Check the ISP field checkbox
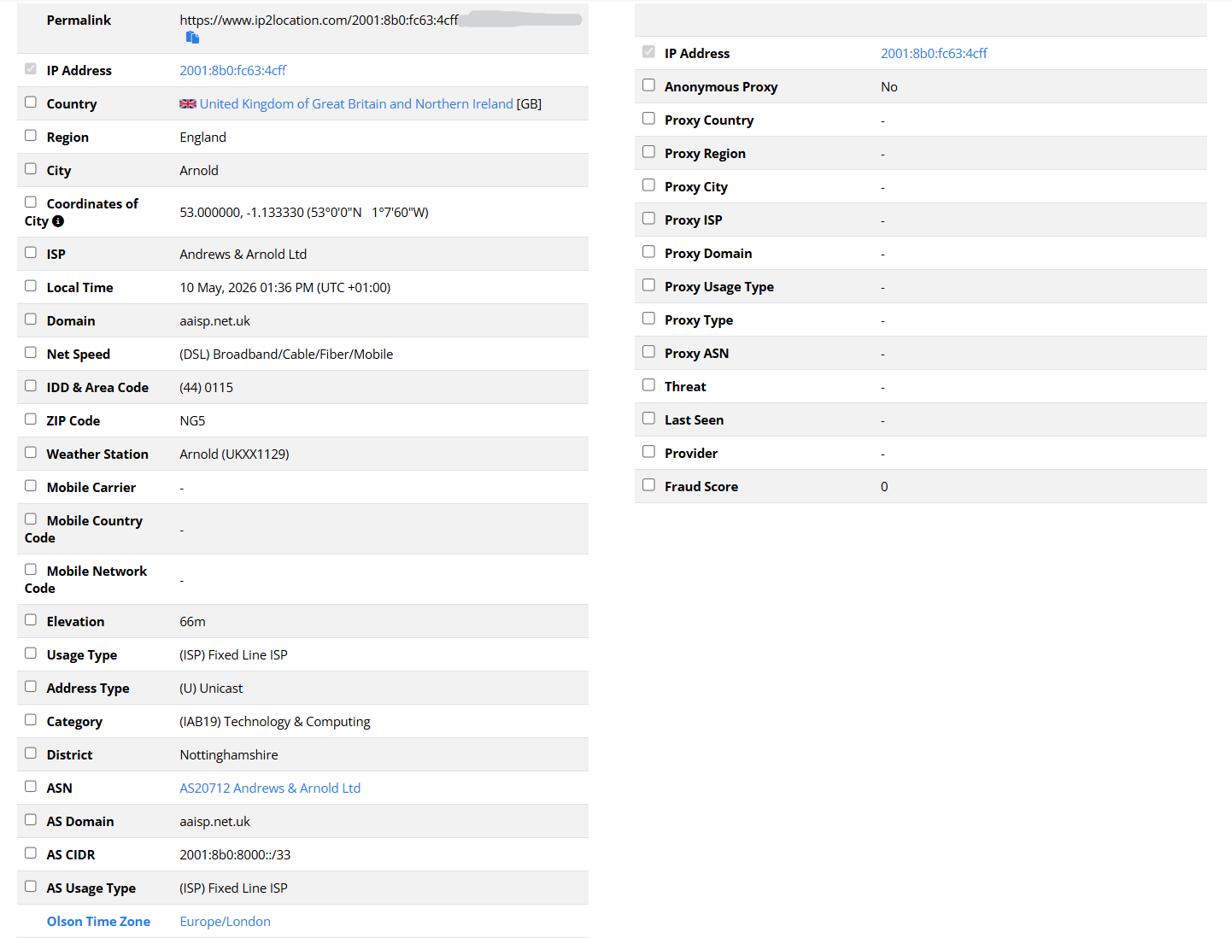Image resolution: width=1231 pixels, height=938 pixels. (x=31, y=253)
